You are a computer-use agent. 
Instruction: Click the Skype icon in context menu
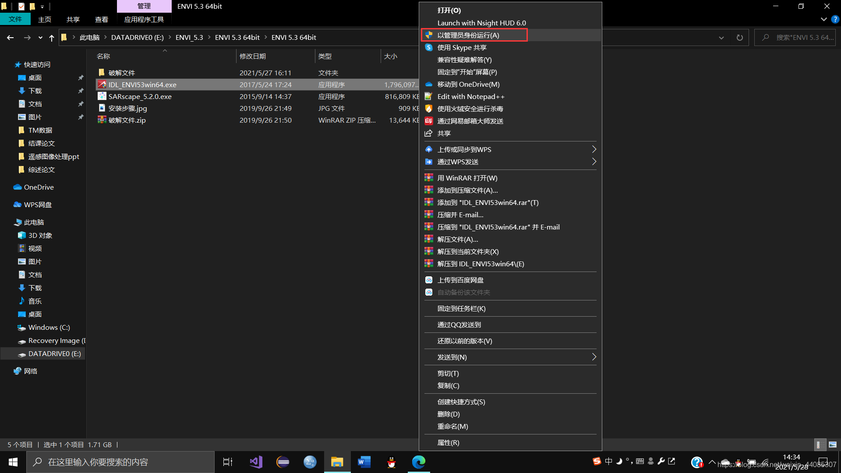[429, 47]
